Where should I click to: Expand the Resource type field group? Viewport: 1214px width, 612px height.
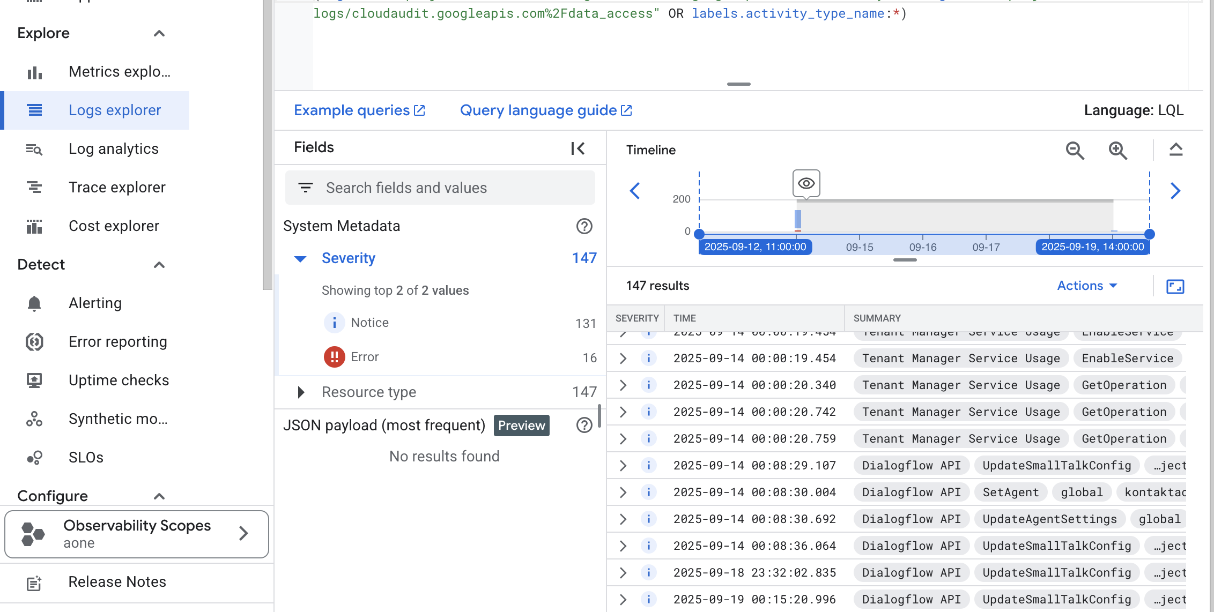301,392
